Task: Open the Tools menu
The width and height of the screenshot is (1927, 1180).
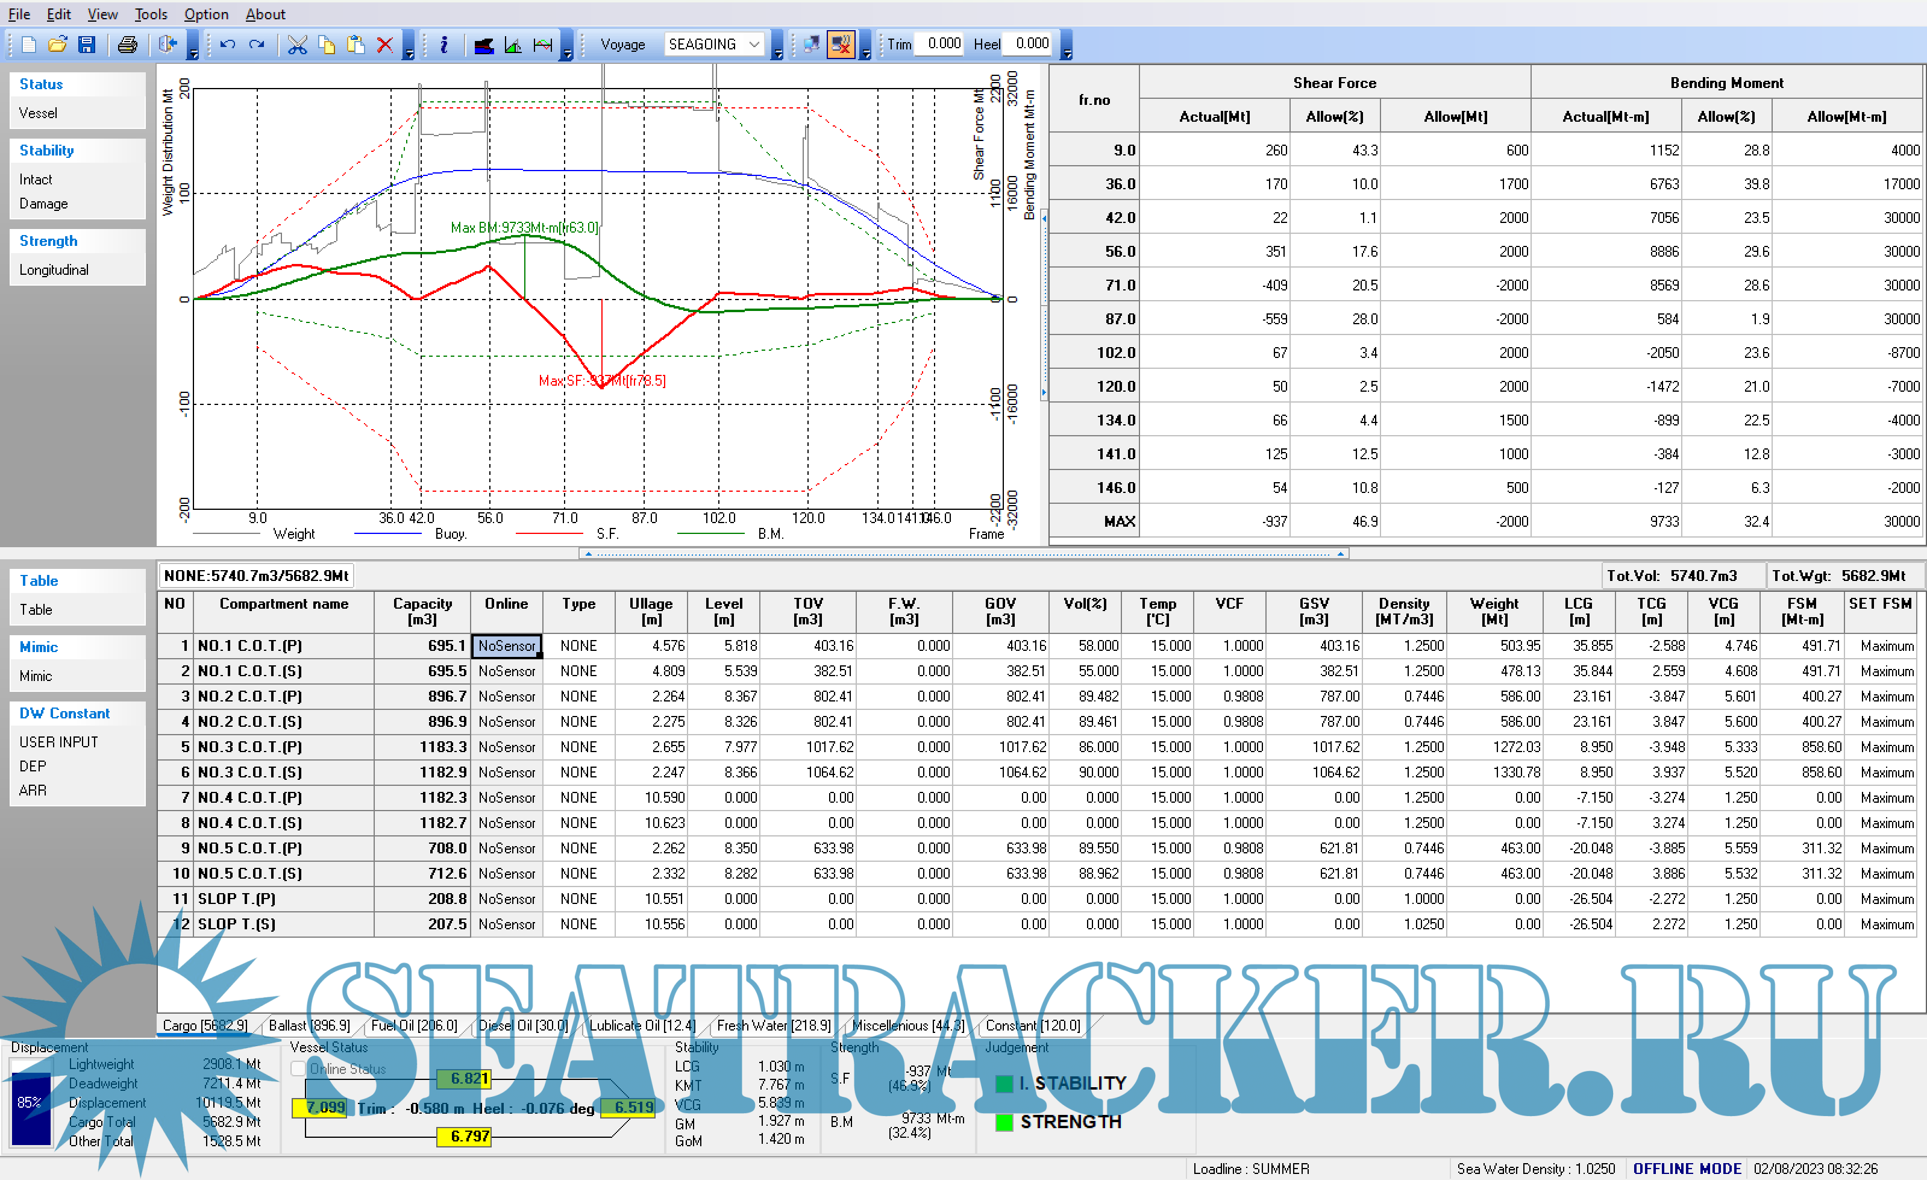Action: coord(150,14)
